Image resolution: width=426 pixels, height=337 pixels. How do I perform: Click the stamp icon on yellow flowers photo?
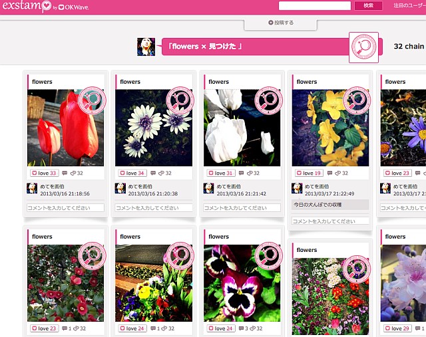pyautogui.click(x=357, y=100)
